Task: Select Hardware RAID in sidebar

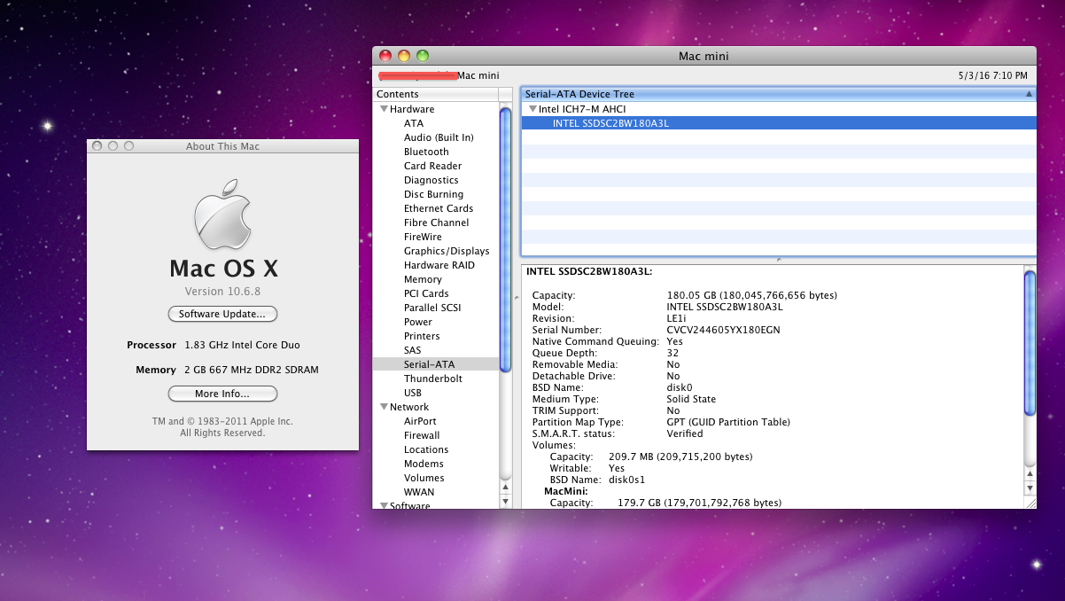Action: click(x=439, y=265)
